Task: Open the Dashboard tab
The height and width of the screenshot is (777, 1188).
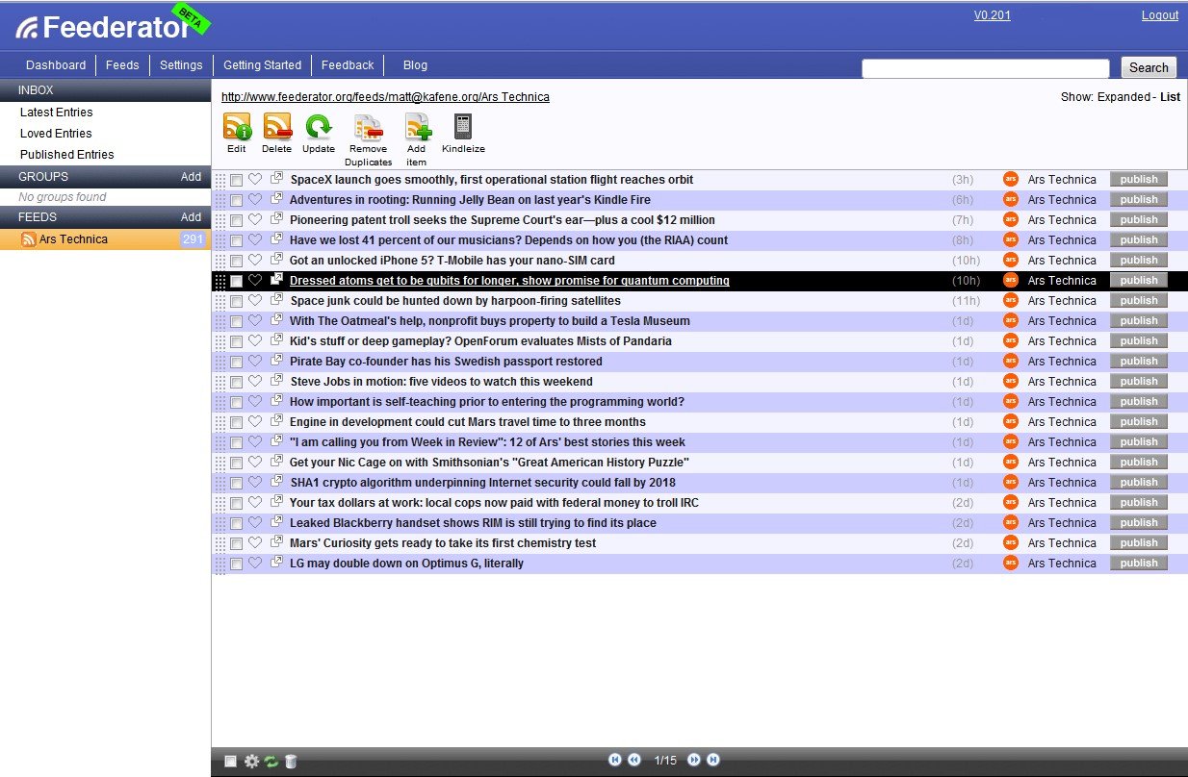Action: coord(56,65)
